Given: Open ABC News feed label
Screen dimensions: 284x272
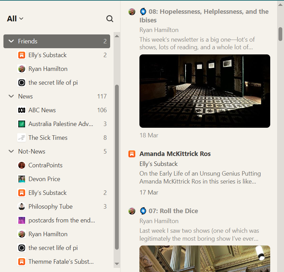Looking at the screenshot, I should 42,110.
